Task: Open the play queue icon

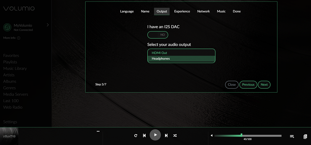Action: (x=292, y=136)
